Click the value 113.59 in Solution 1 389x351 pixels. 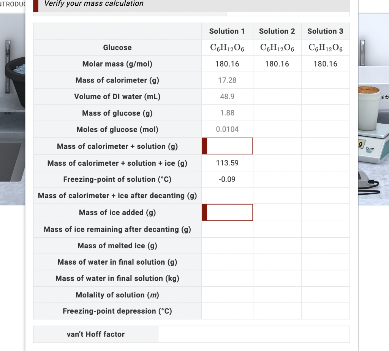227,163
